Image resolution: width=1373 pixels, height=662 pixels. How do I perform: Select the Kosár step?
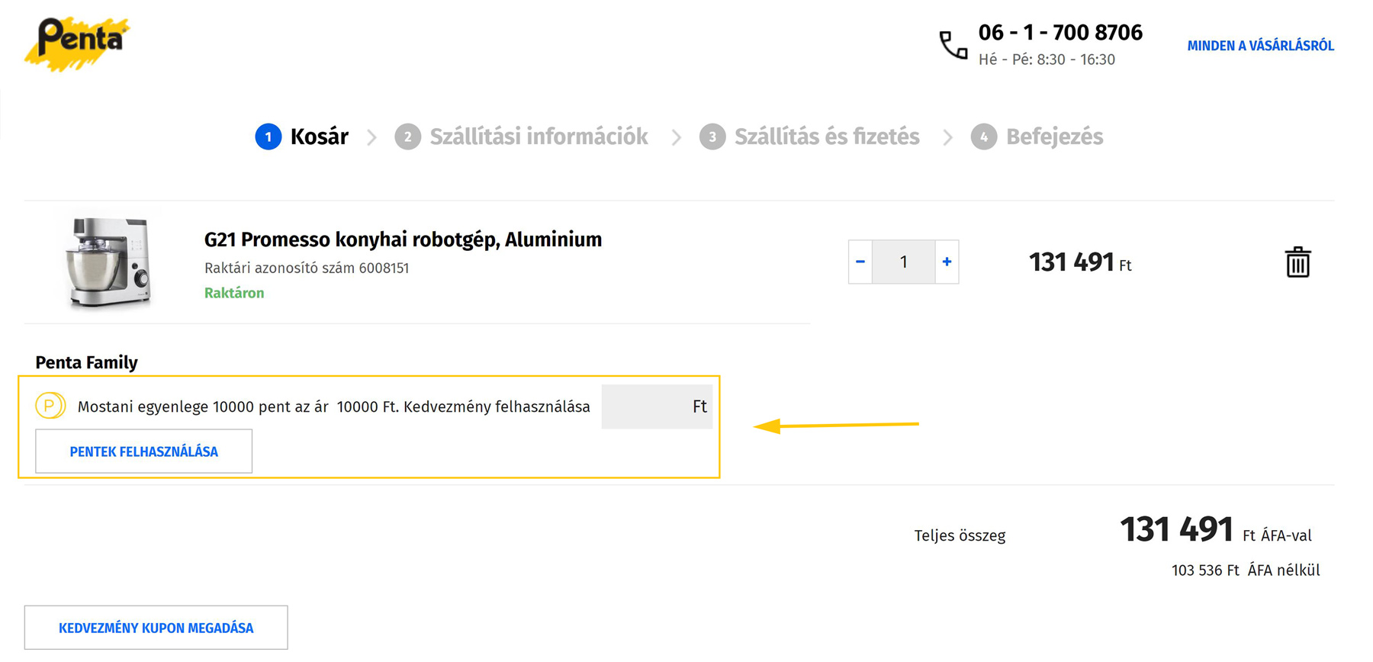pos(319,137)
